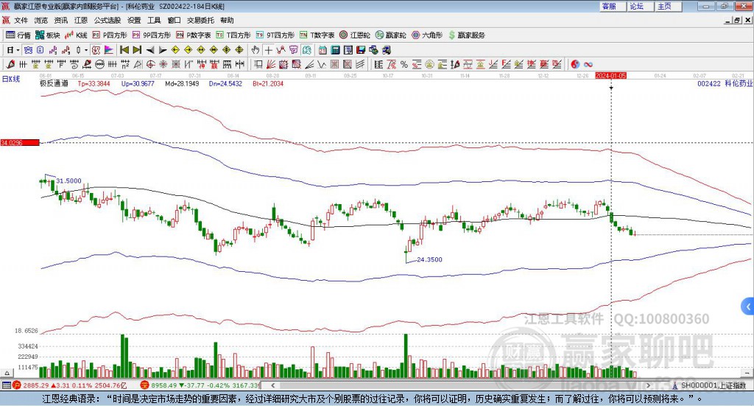The width and height of the screenshot is (754, 406).
Task: Open the 文件 menu
Action: point(21,20)
